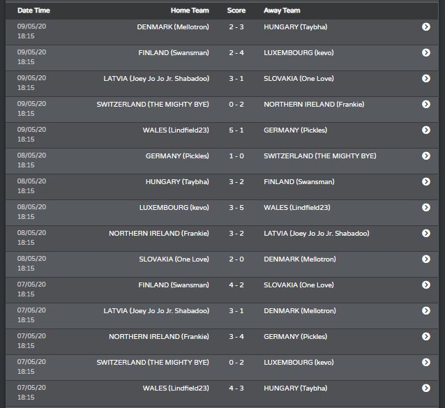Open Luxembourg 3-5 Wales arrow icon
Viewport: 445px width, 408px height.
(425, 207)
